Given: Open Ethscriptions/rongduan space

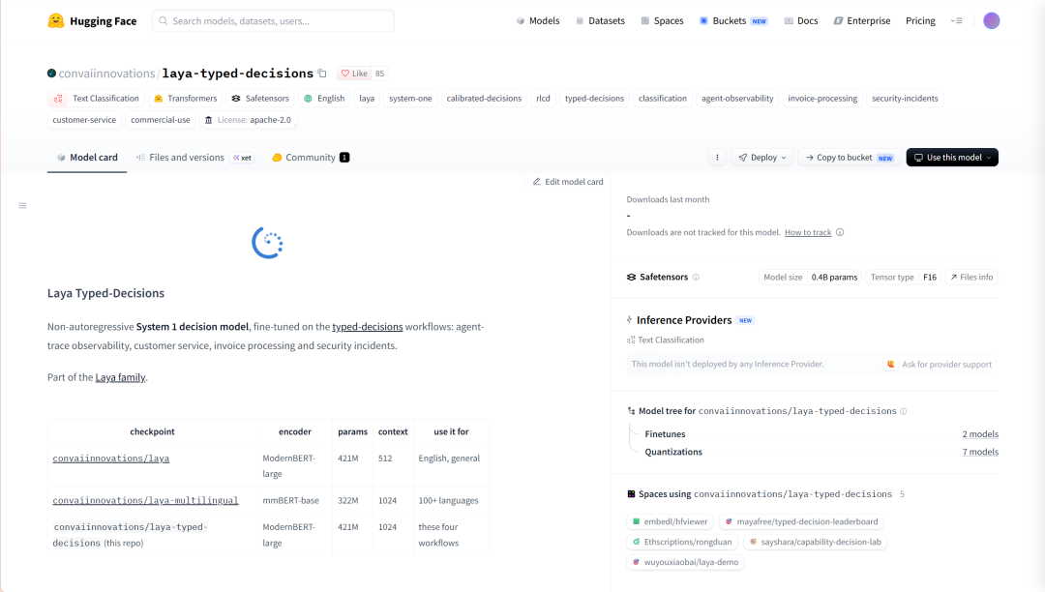Looking at the screenshot, I should (x=682, y=542).
